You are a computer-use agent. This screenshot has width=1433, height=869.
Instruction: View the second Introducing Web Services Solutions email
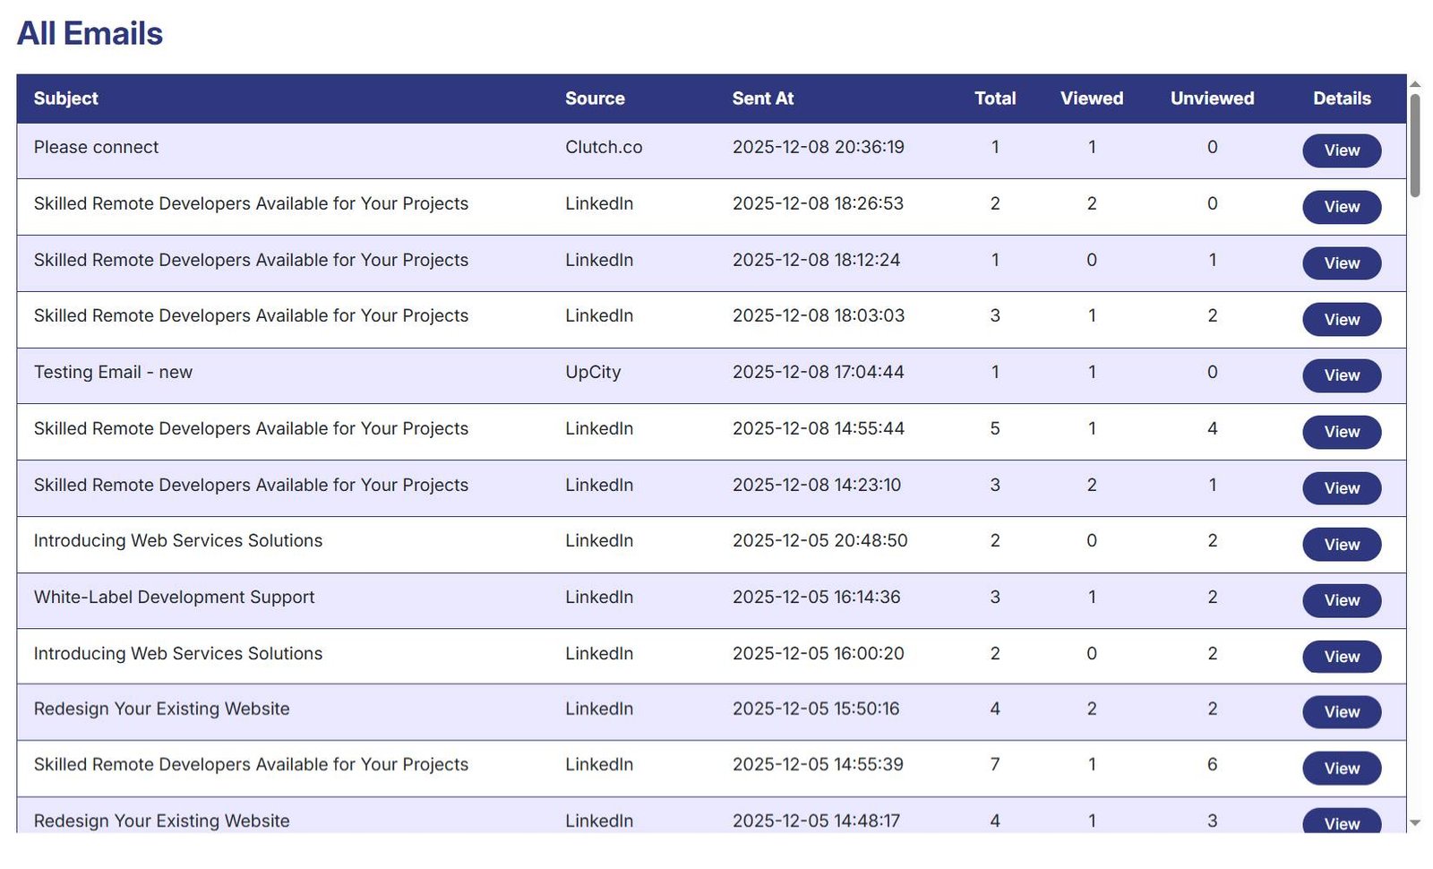point(1341,657)
